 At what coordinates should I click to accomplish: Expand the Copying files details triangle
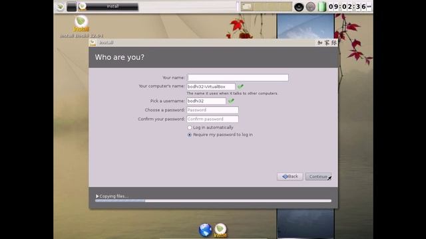[97, 196]
